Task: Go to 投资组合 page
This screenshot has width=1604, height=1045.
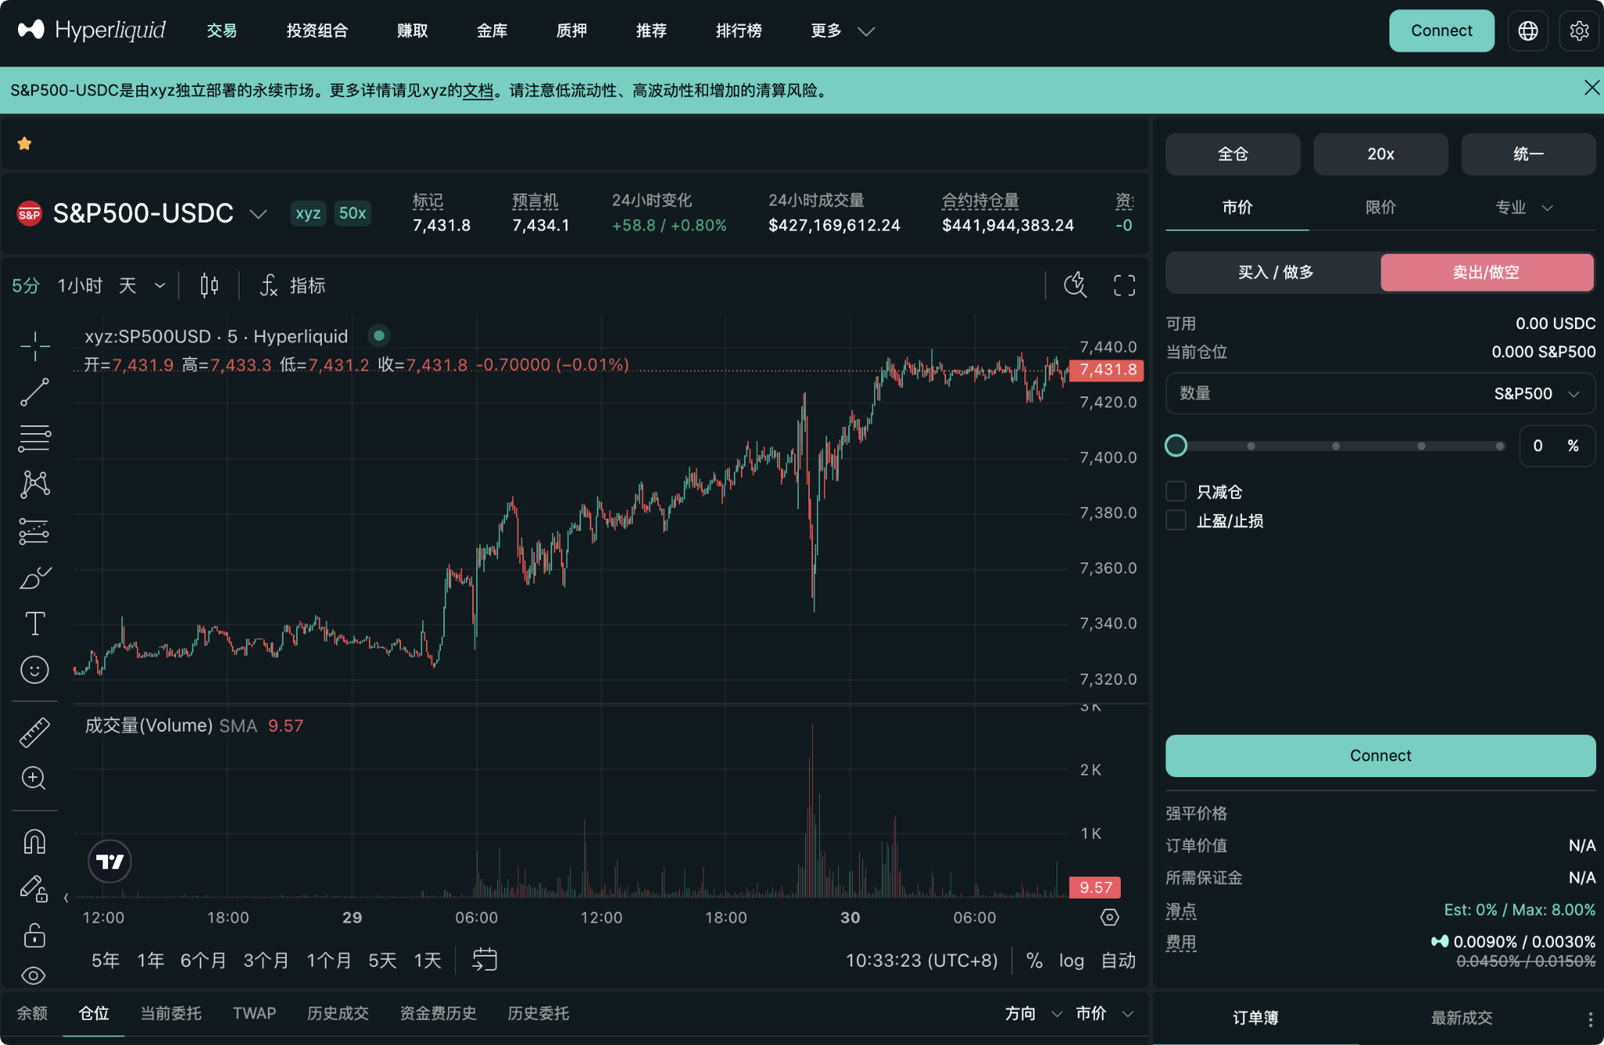Action: click(x=317, y=31)
